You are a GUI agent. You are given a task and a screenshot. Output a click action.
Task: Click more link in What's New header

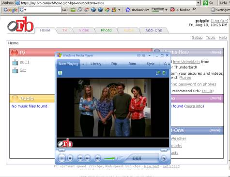[x=215, y=53]
